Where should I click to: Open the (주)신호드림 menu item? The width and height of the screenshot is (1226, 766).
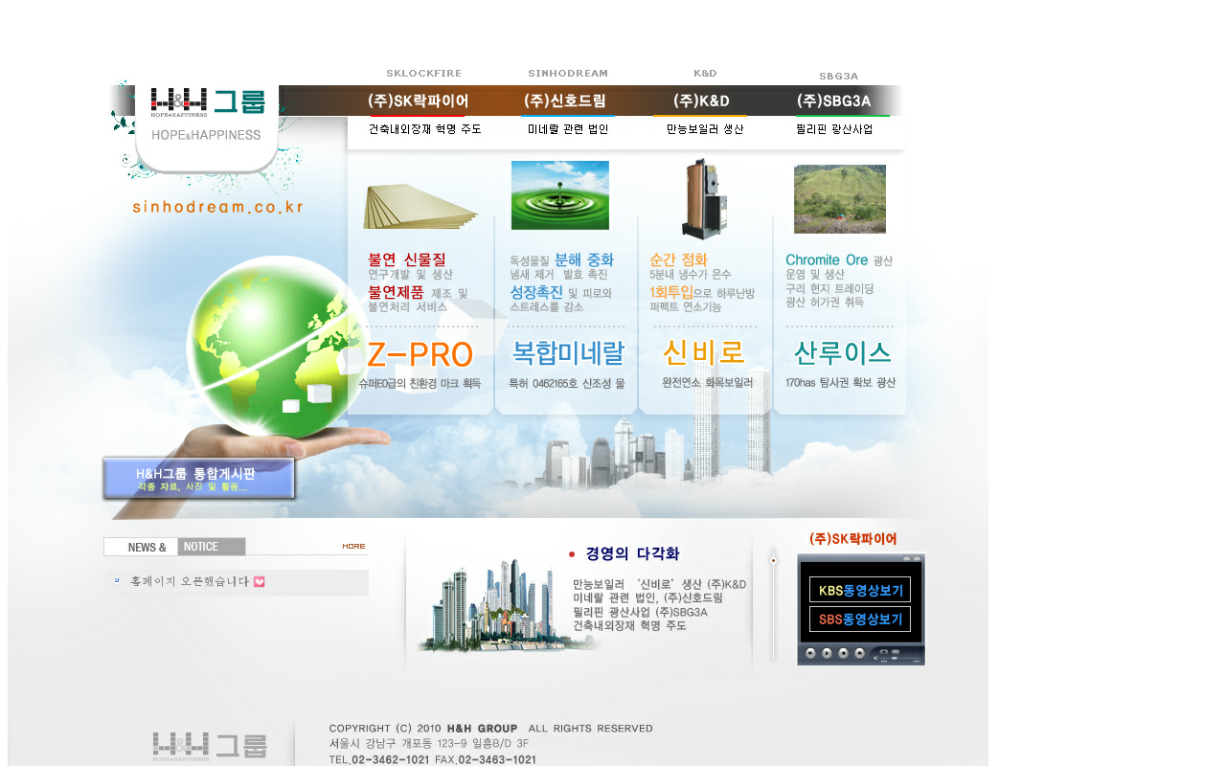click(565, 101)
